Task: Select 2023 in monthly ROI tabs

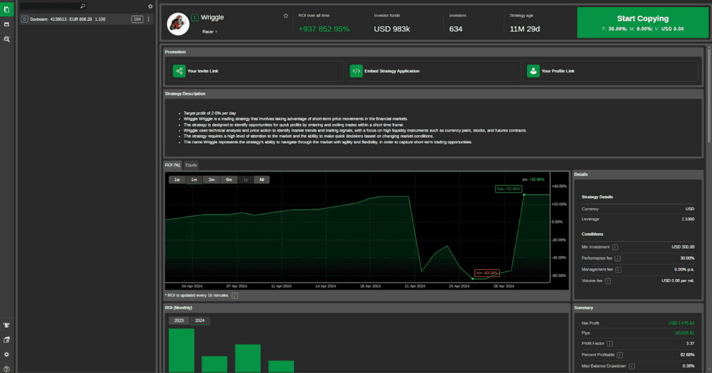Action: (x=179, y=320)
